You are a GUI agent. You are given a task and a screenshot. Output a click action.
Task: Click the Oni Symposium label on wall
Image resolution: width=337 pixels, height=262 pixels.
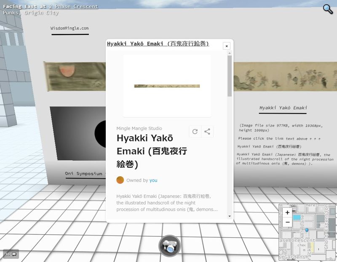coord(83,174)
